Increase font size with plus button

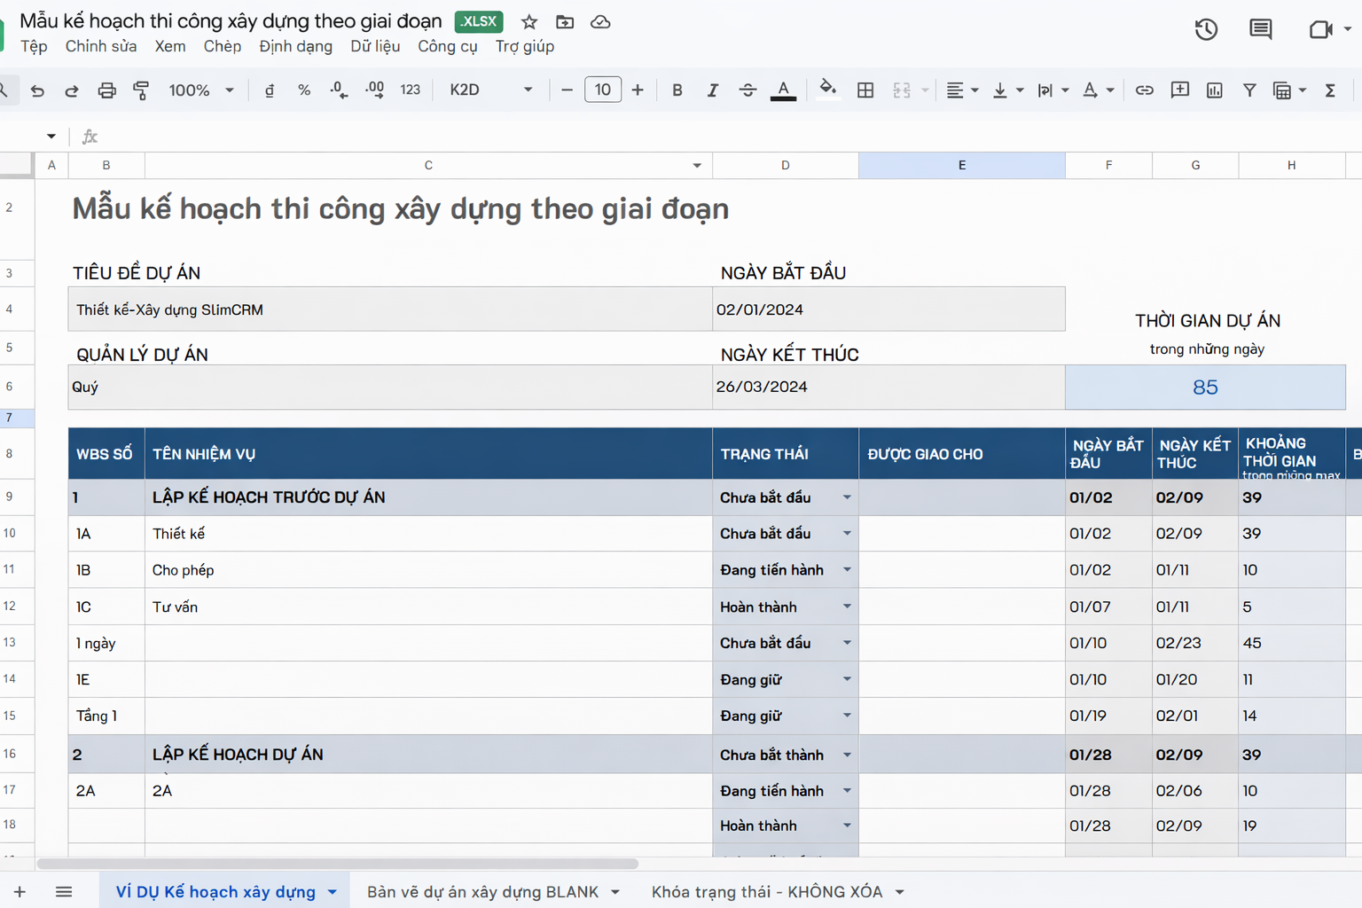pos(638,90)
